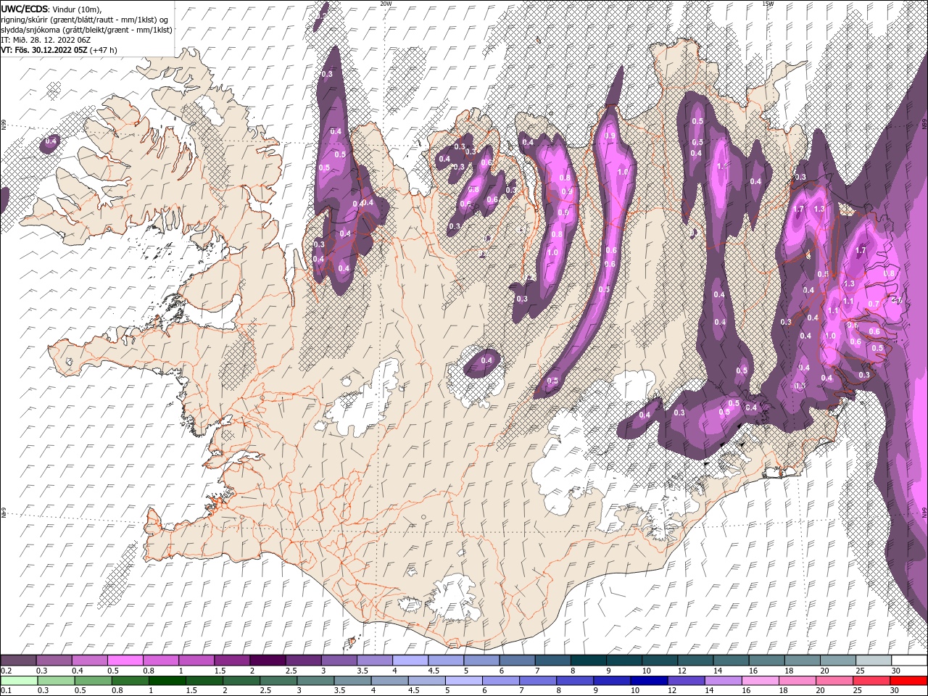Image resolution: width=928 pixels, height=696 pixels.
Task: Pick the crimson rain swatch between 25 and 30
Action: click(x=871, y=681)
